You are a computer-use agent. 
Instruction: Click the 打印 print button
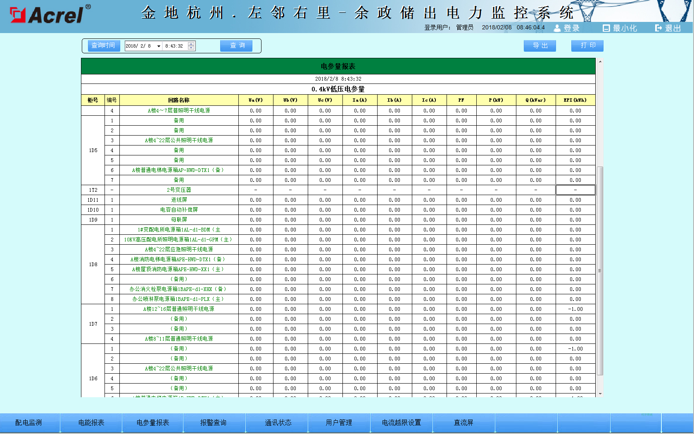(587, 45)
